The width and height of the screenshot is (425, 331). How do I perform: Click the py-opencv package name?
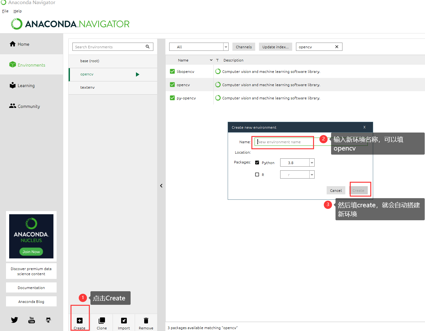tap(186, 98)
